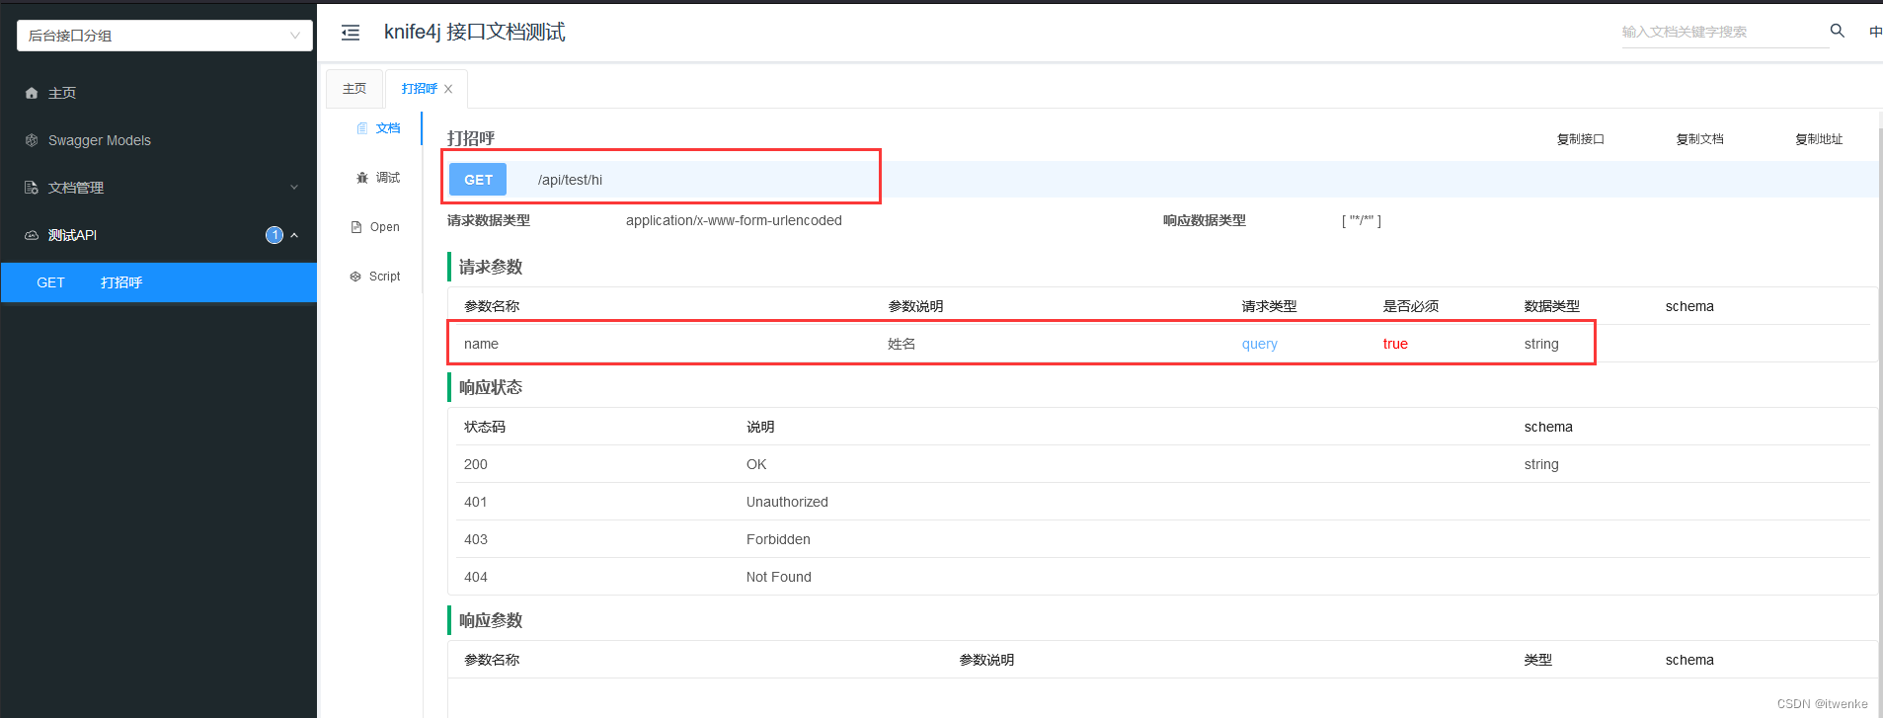Click status code 200 row
Viewport: 1883px width, 718px height.
coord(1162,464)
